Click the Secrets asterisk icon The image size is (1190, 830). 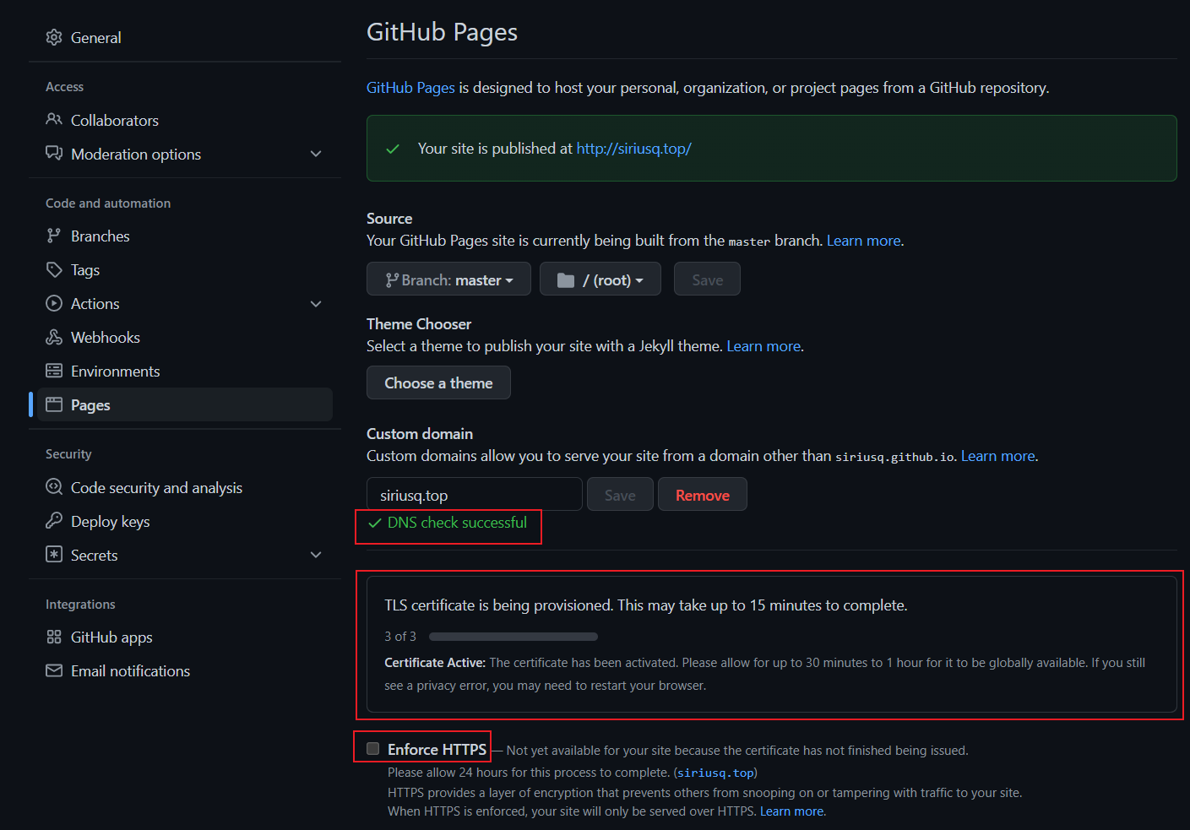pyautogui.click(x=54, y=555)
